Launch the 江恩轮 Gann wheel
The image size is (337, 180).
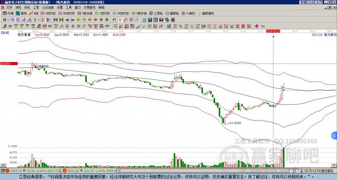tap(156, 13)
